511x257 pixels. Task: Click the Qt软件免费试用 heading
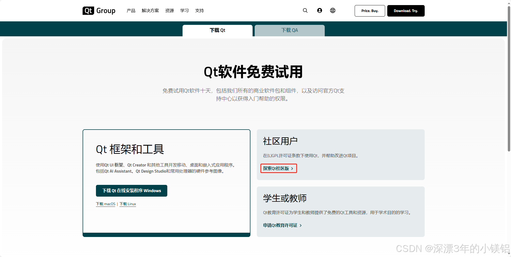pyautogui.click(x=253, y=72)
